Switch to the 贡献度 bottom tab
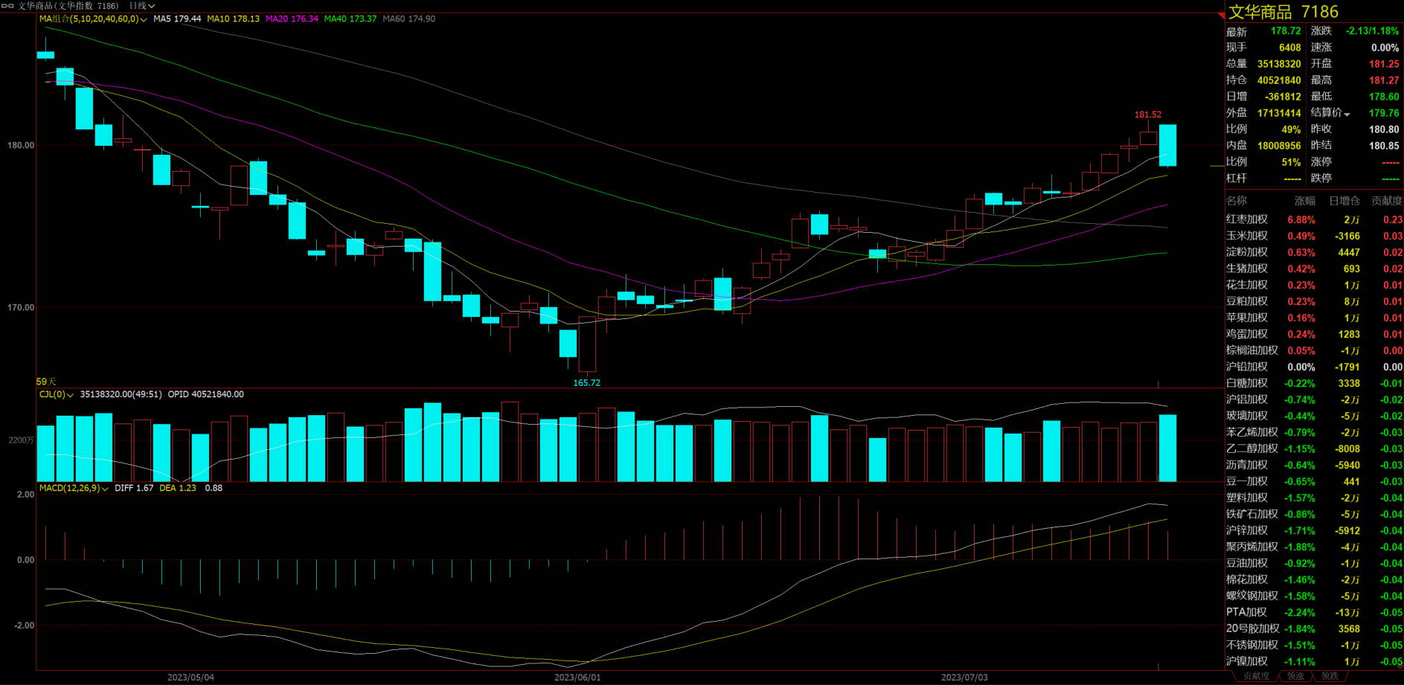 1257,676
